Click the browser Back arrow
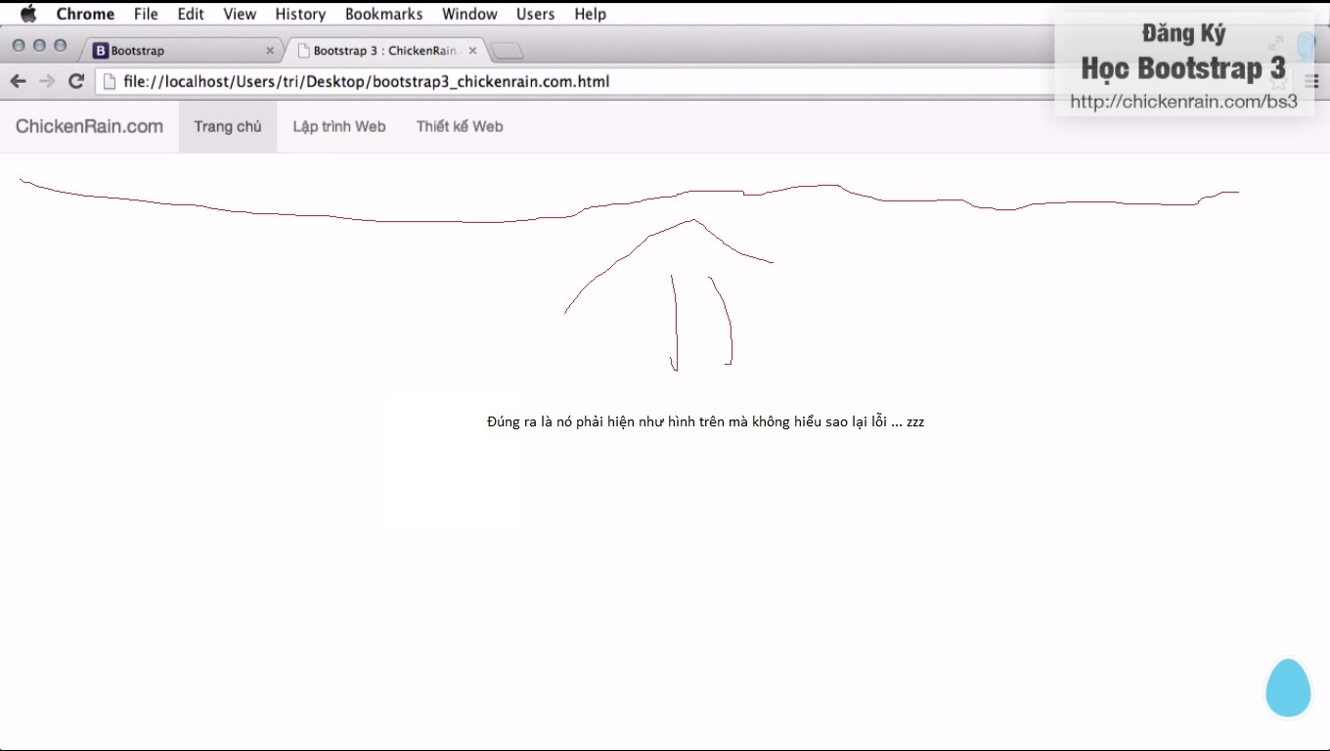This screenshot has width=1330, height=751. tap(18, 81)
